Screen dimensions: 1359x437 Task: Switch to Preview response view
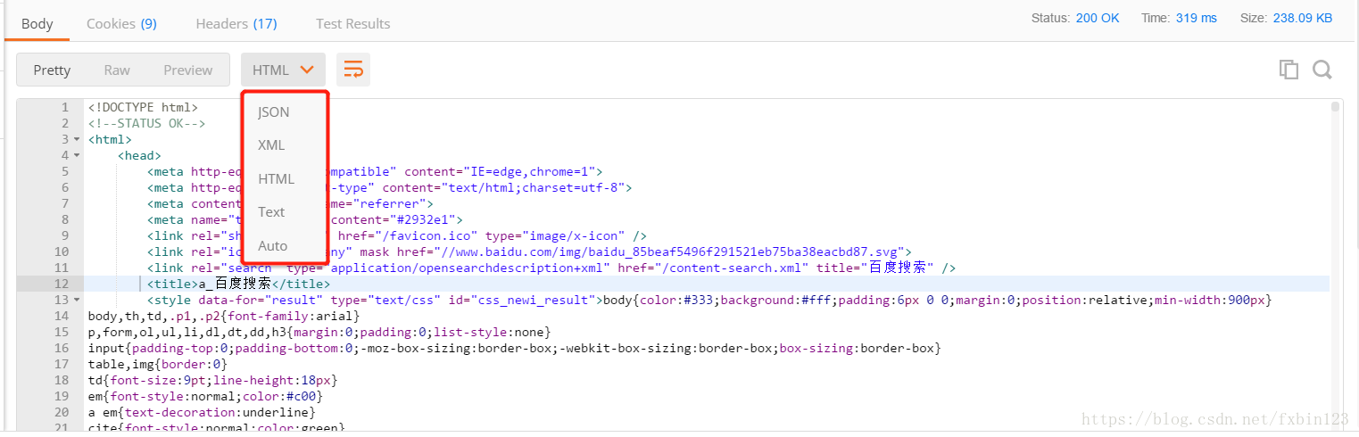point(187,70)
